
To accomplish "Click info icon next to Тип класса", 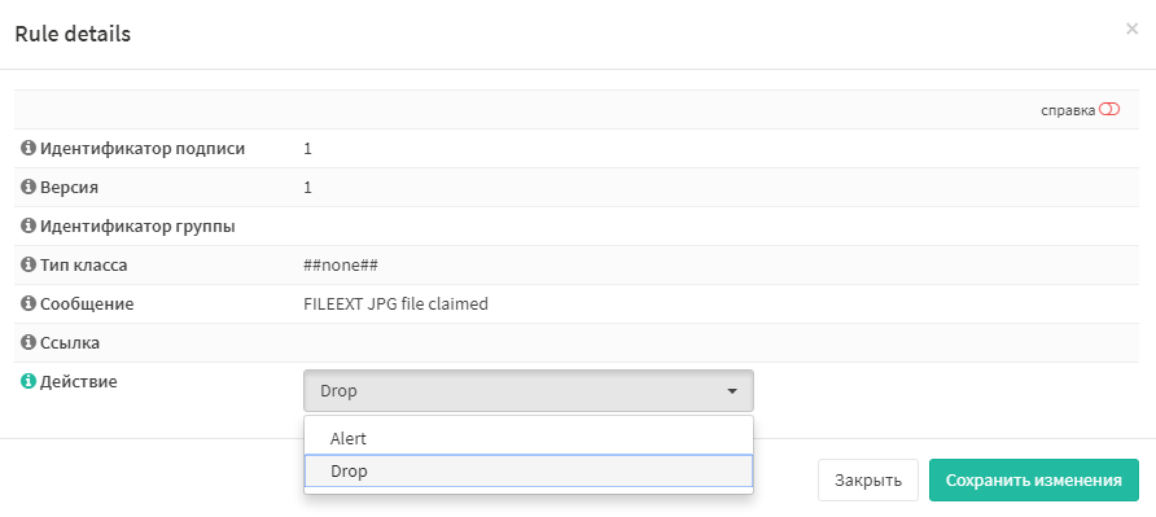I will 28,264.
